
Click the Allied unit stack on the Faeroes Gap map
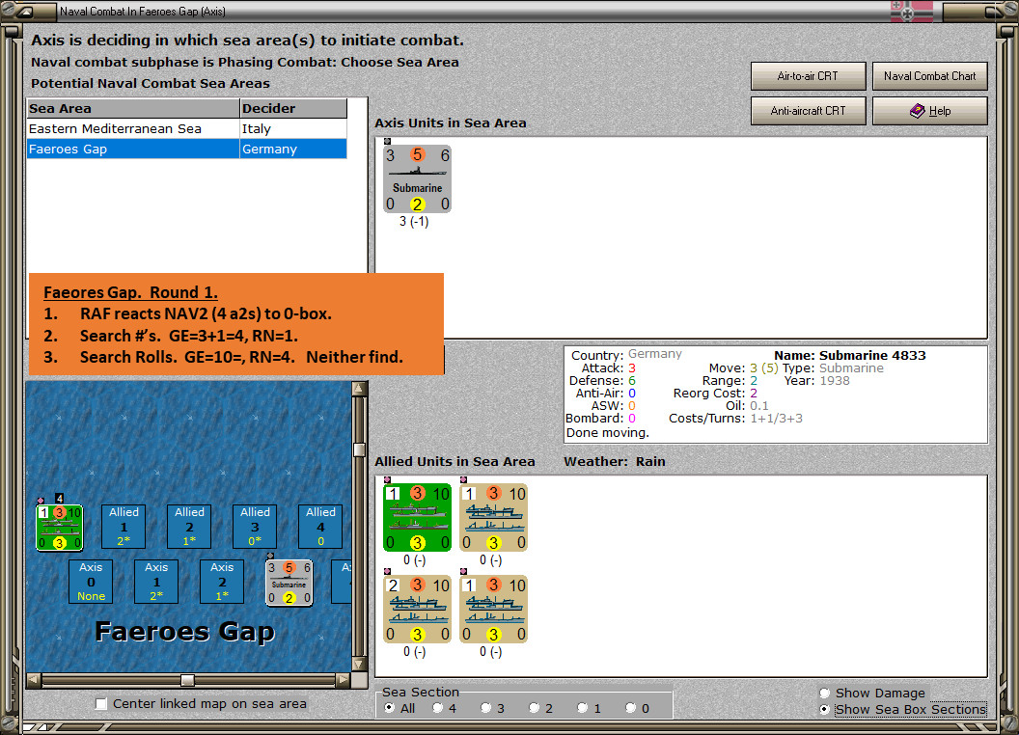coord(59,527)
